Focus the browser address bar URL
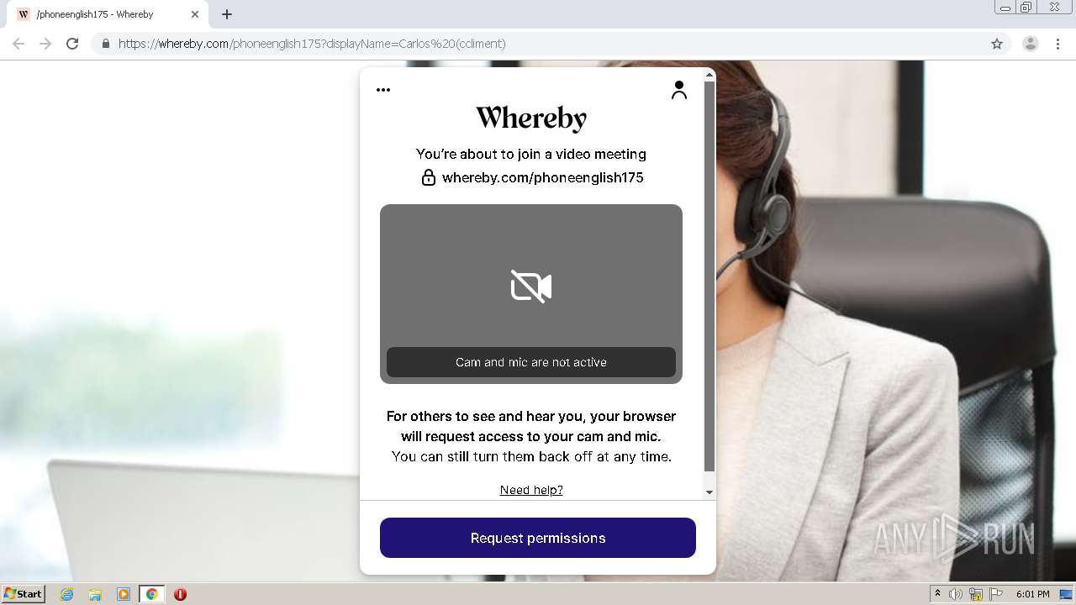 pyautogui.click(x=312, y=44)
